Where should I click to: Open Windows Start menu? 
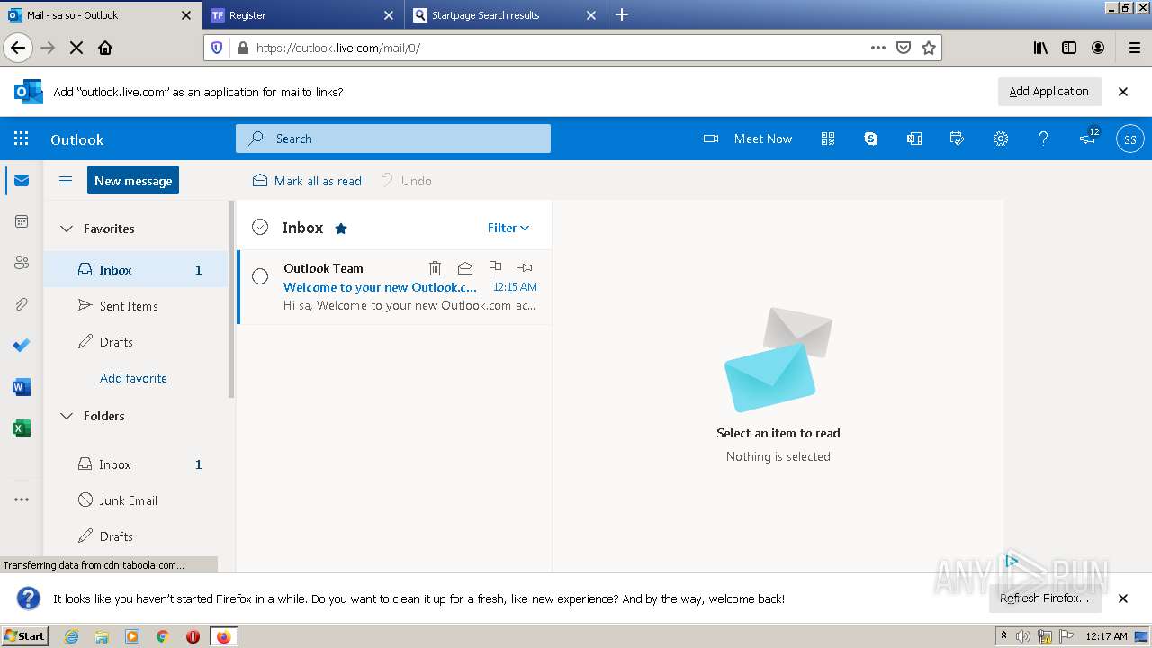25,635
